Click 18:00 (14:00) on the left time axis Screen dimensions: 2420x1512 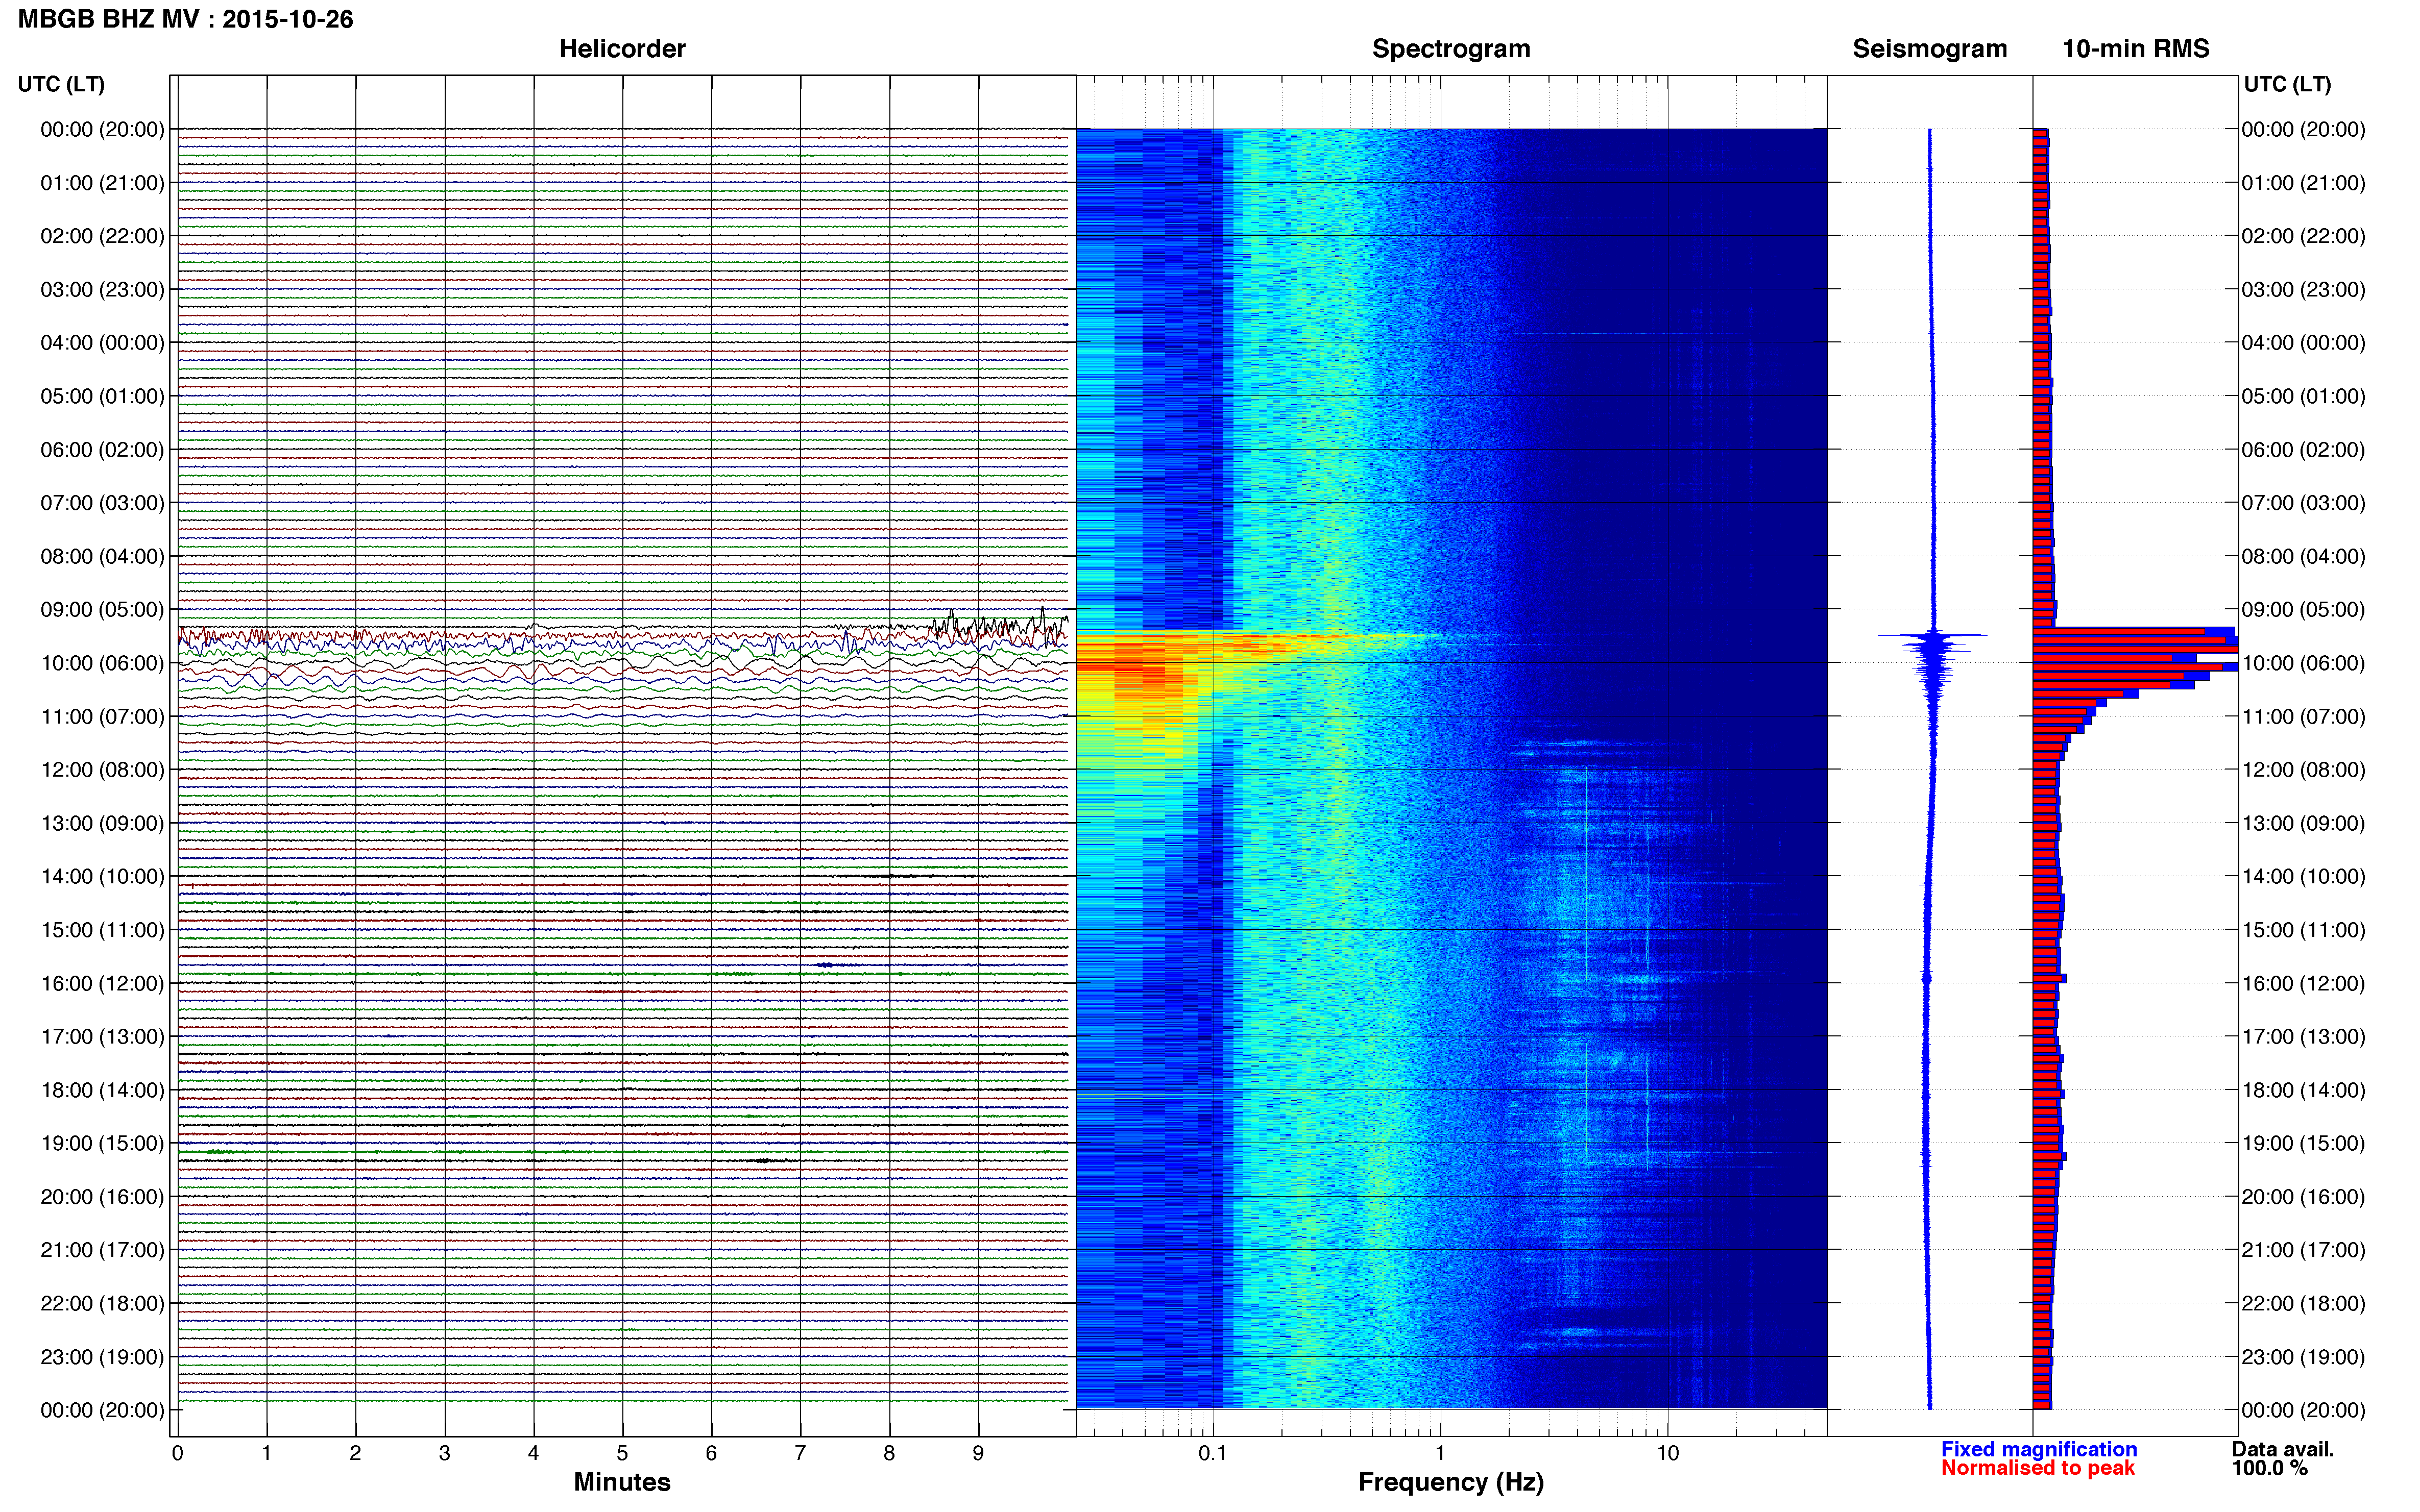pos(102,1090)
